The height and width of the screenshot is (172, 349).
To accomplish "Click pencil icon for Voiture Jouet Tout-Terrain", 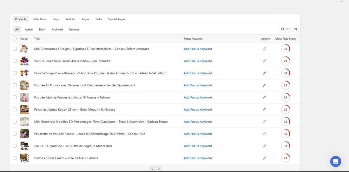I will click(264, 61).
